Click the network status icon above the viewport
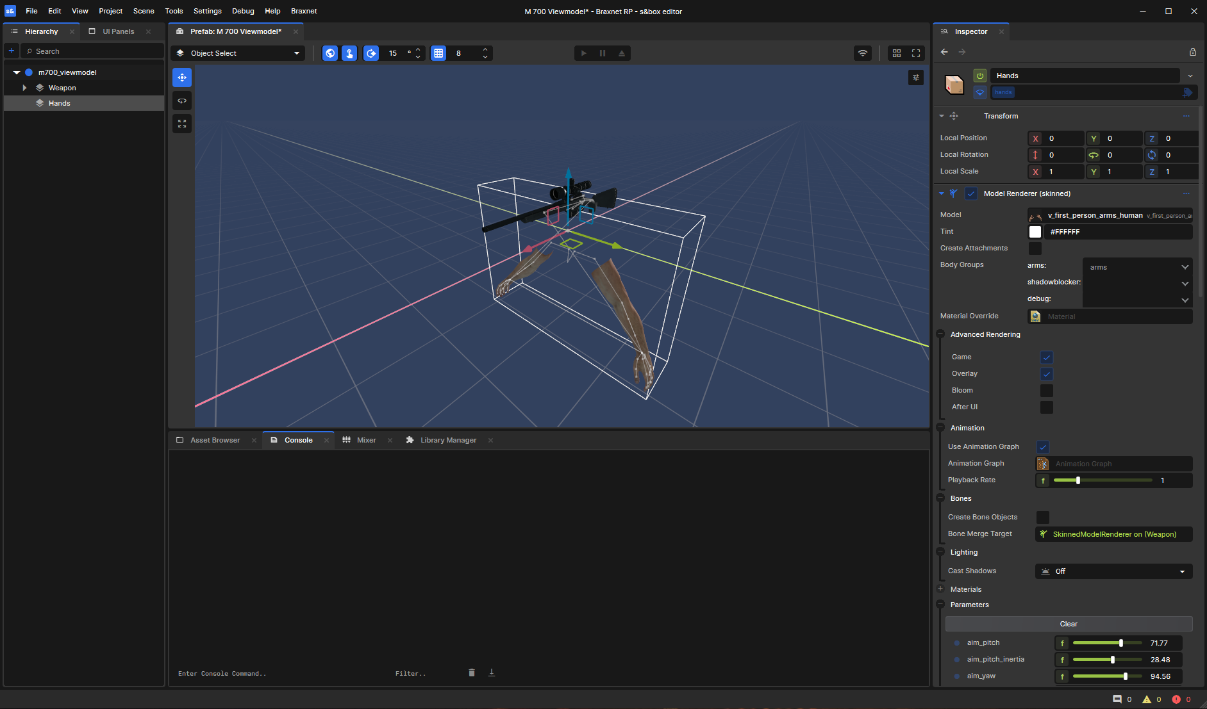The width and height of the screenshot is (1207, 709). (x=863, y=53)
